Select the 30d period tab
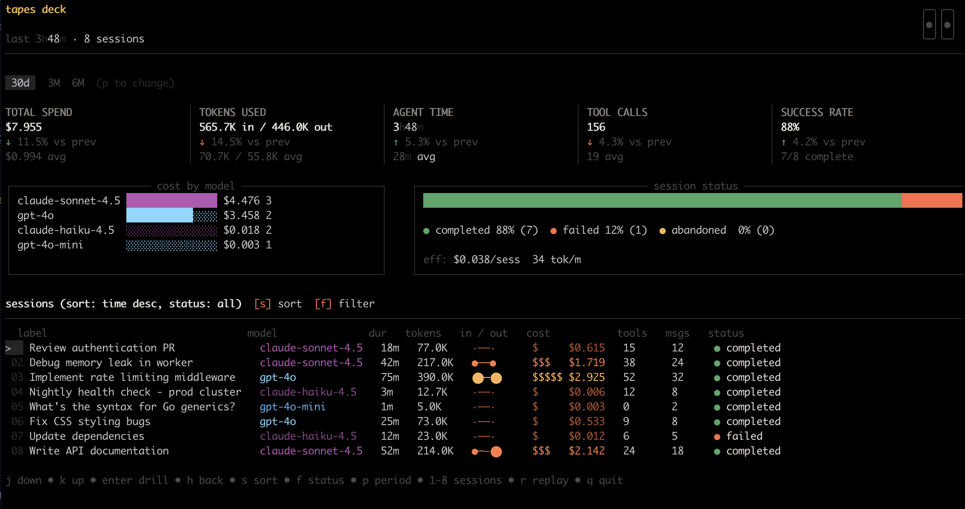 20,83
